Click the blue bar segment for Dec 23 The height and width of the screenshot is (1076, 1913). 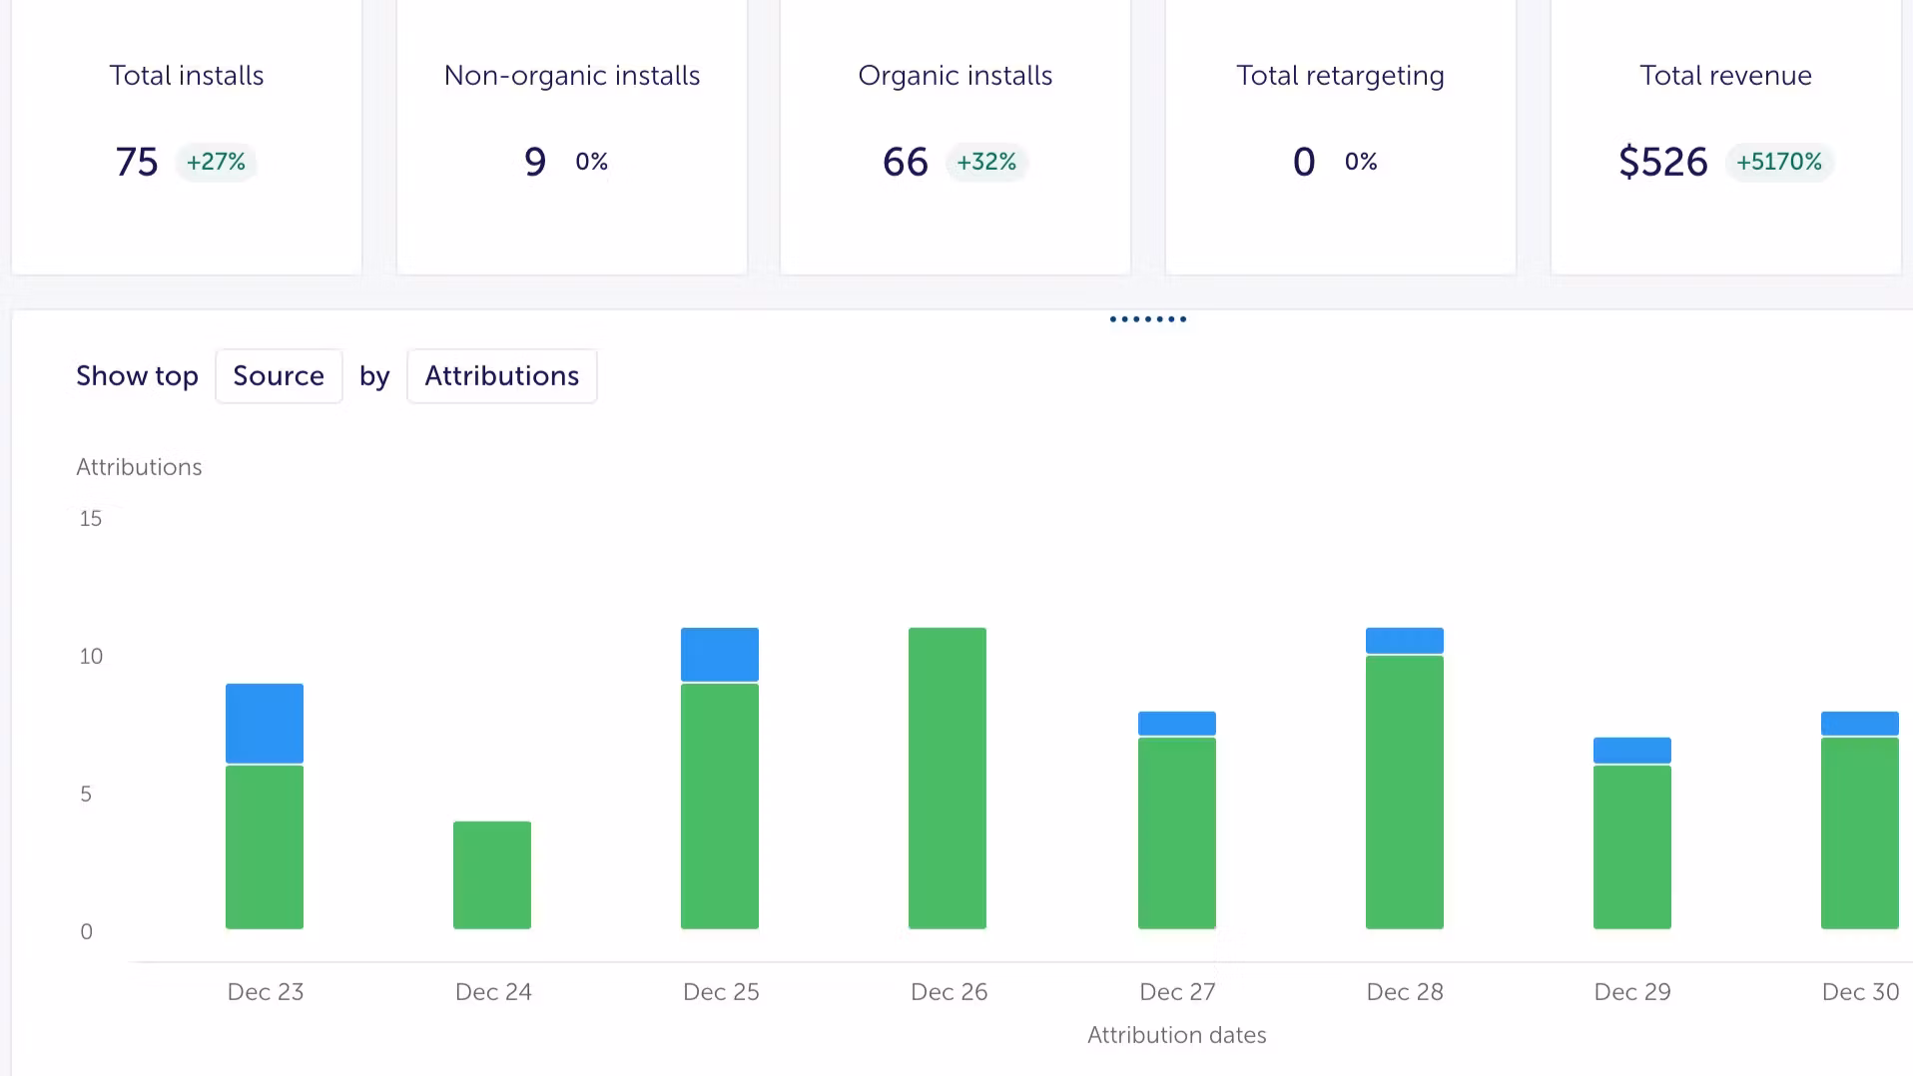point(265,723)
